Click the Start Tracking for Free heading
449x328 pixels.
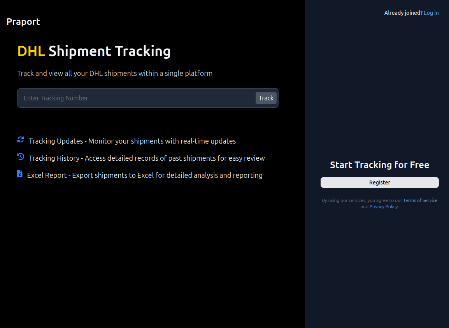[379, 165]
